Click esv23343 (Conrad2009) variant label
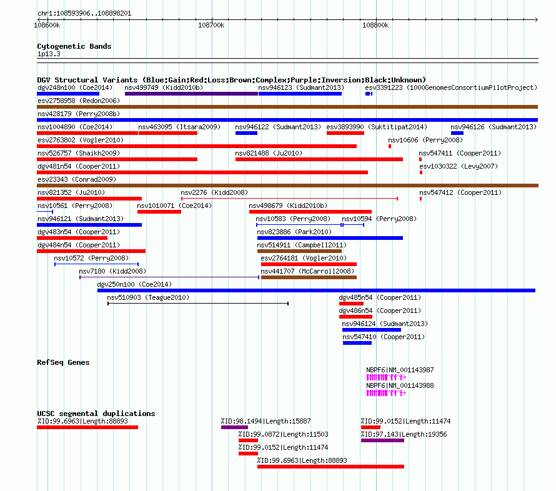This screenshot has width=556, height=491. [77, 179]
